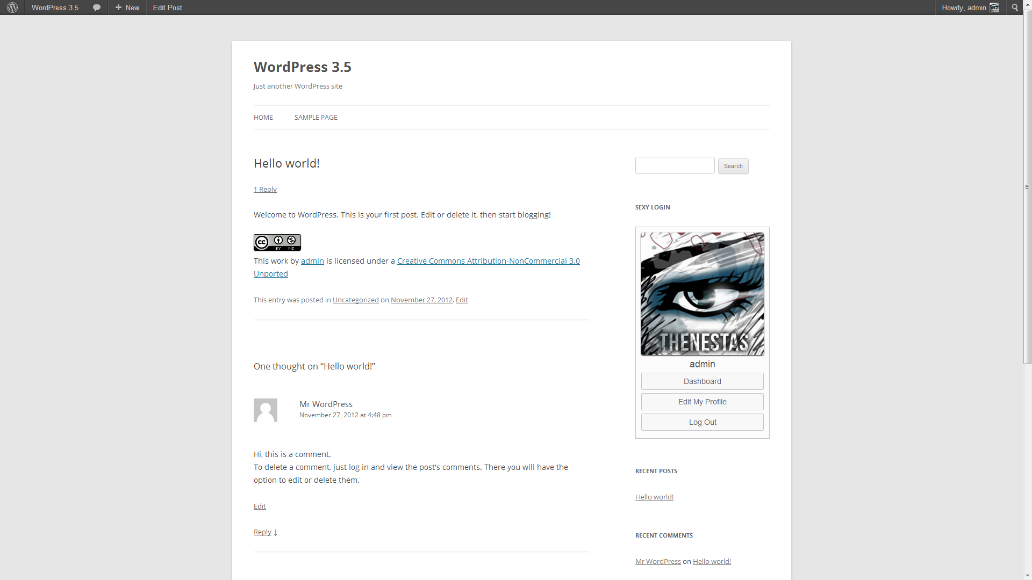
Task: Click Edit link under the comment
Action: [x=260, y=506]
